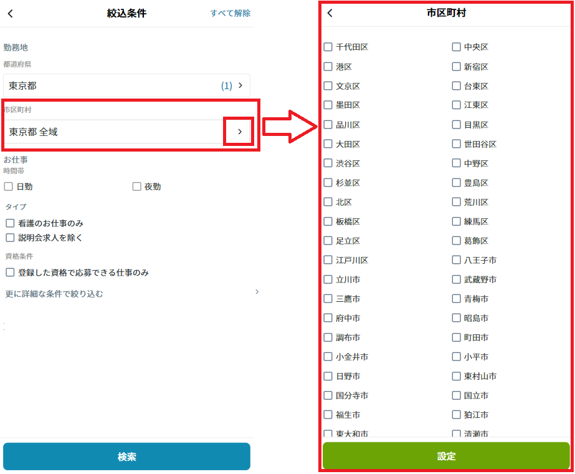
Task: Go back from the 絞込条件 screen
Action: tap(10, 14)
